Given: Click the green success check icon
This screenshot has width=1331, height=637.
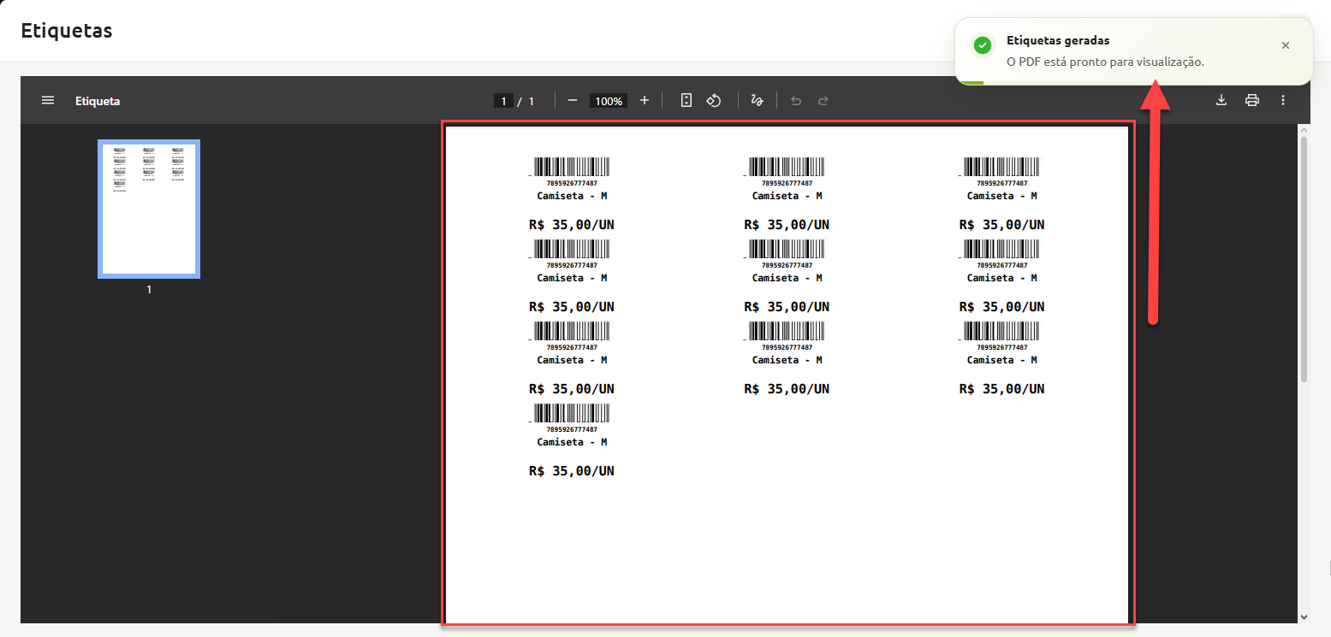Looking at the screenshot, I should click(x=983, y=45).
